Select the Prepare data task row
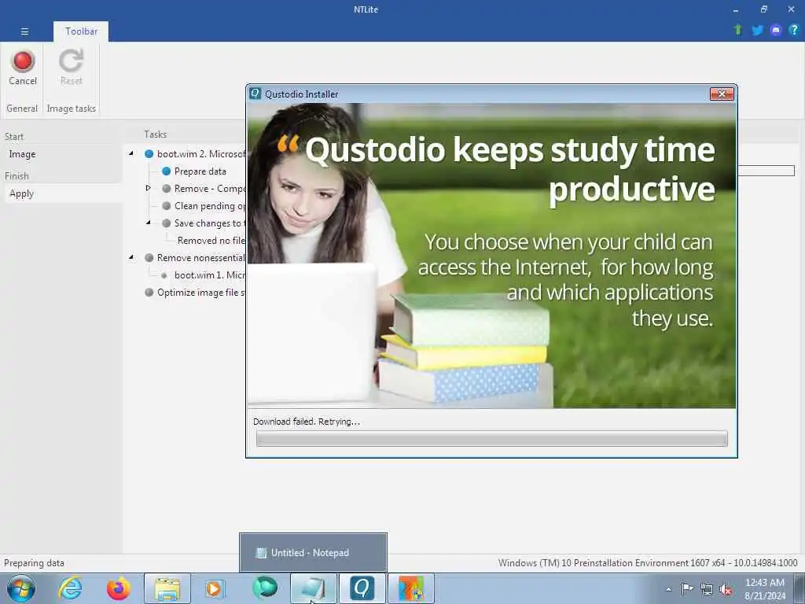This screenshot has height=604, width=805. tap(200, 171)
